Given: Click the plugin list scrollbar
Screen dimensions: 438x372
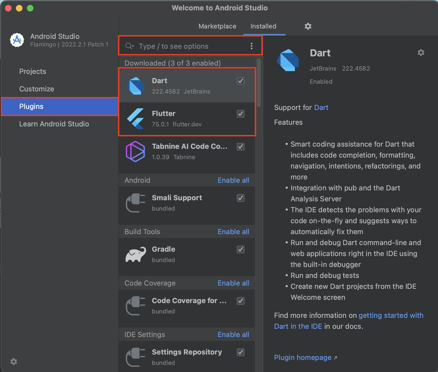Looking at the screenshot, I should click(259, 83).
